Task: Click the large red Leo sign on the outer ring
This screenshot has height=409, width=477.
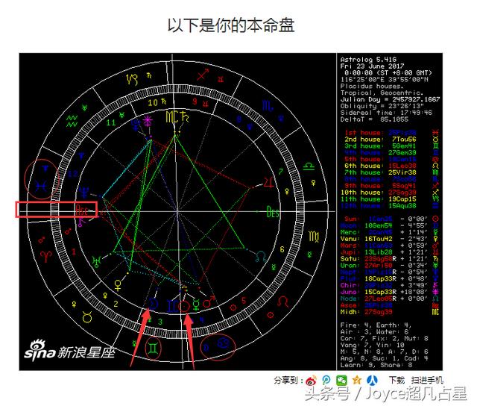Action: click(282, 302)
